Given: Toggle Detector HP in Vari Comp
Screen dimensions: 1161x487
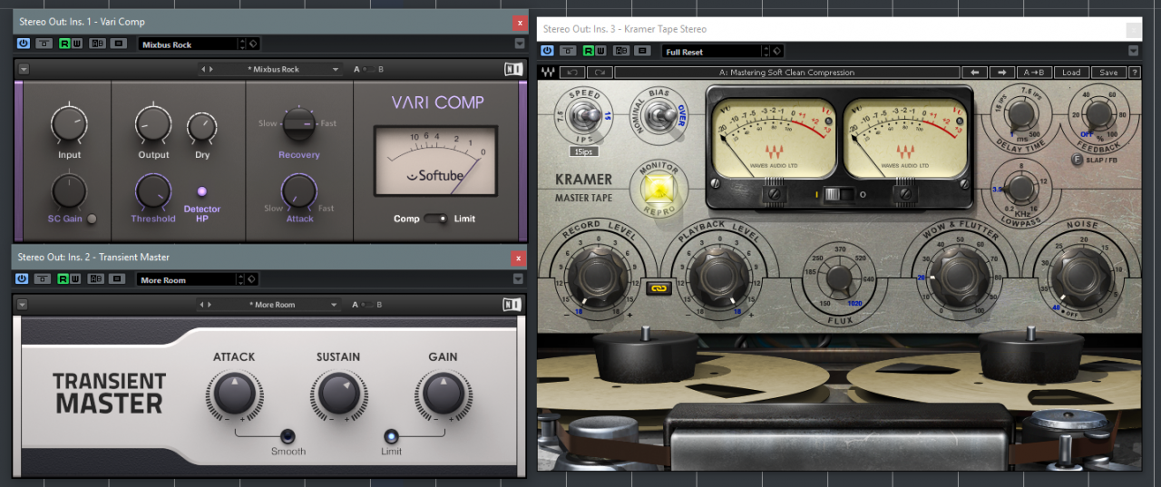Looking at the screenshot, I should 202,191.
